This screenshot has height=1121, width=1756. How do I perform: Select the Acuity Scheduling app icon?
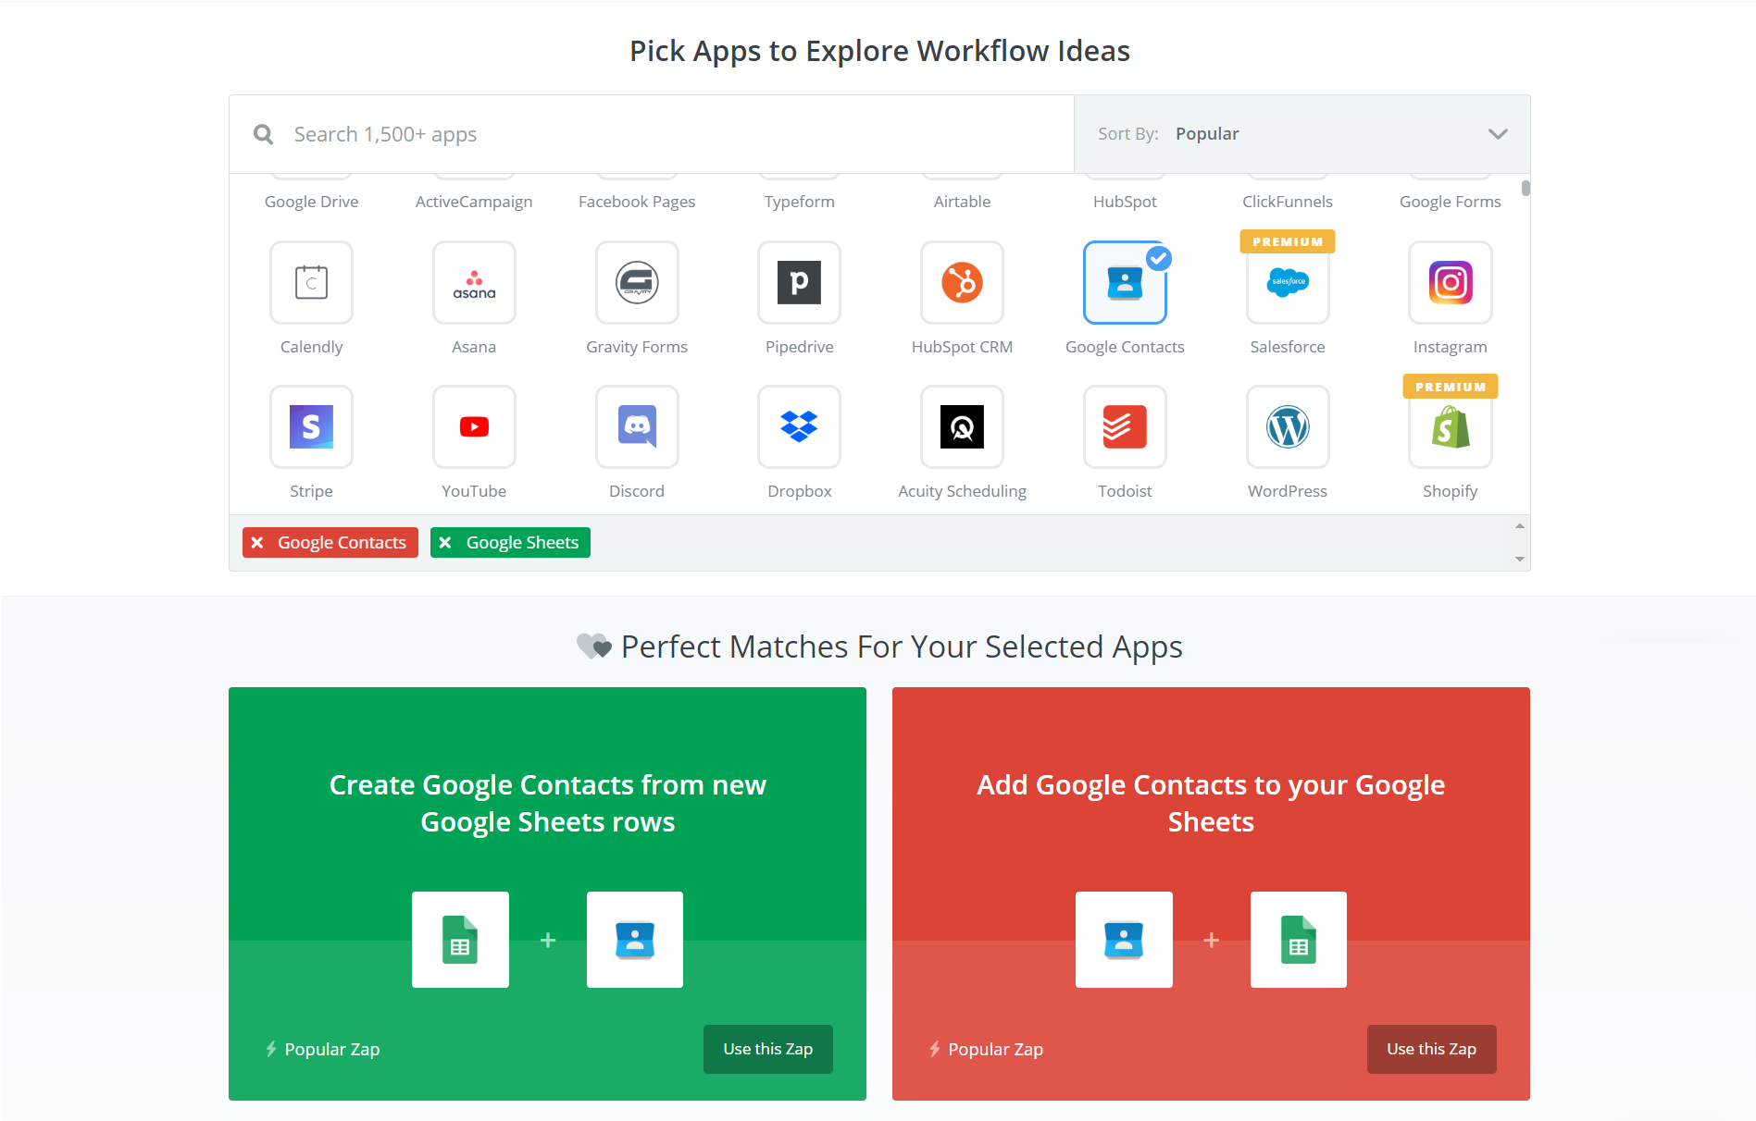click(x=962, y=426)
